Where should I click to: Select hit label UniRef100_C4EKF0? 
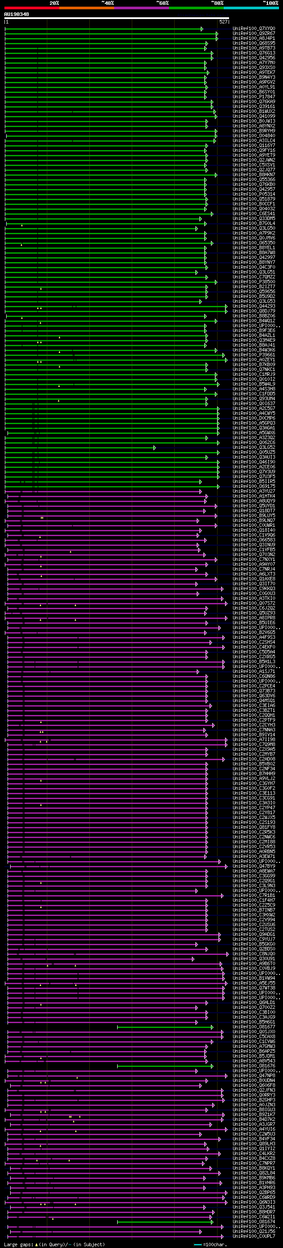254,647
